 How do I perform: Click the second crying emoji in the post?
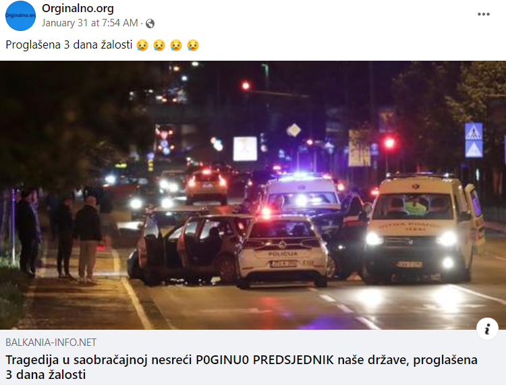coord(159,45)
